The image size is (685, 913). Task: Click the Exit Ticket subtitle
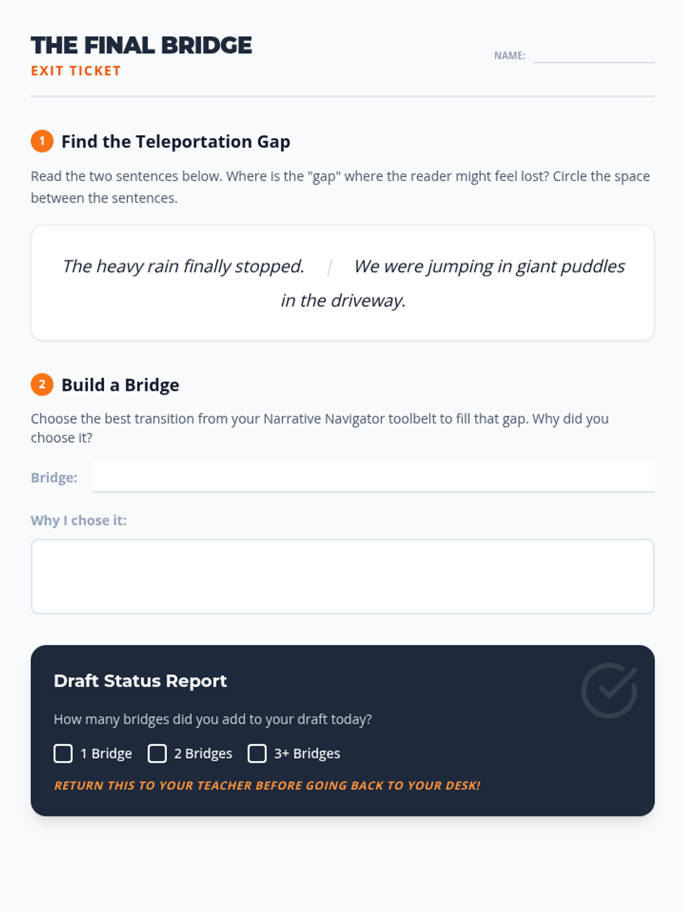coord(76,71)
